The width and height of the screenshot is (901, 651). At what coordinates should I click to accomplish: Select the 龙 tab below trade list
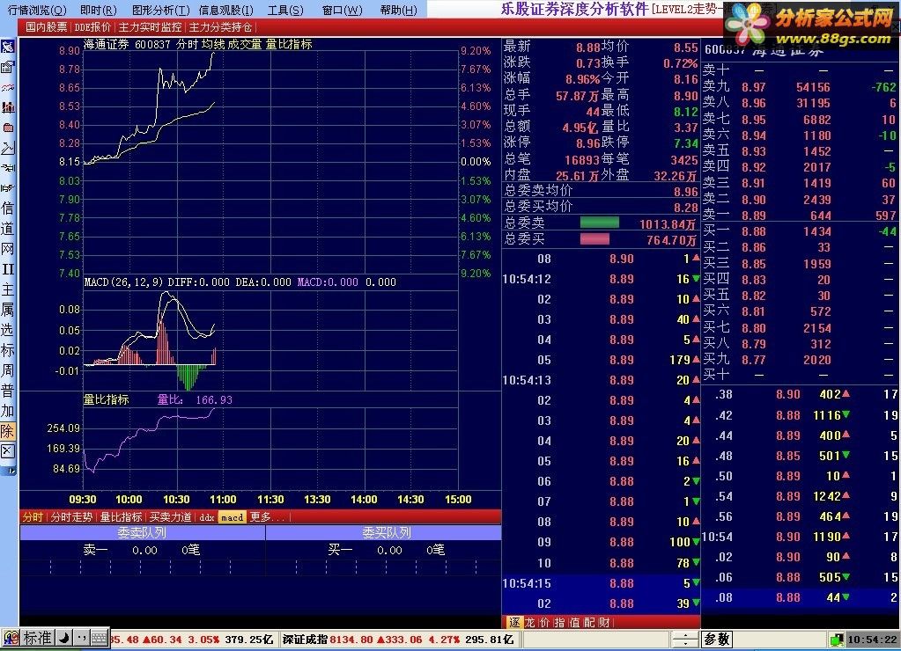tap(530, 622)
